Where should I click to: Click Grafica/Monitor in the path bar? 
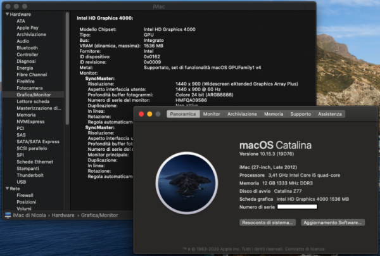(x=99, y=215)
